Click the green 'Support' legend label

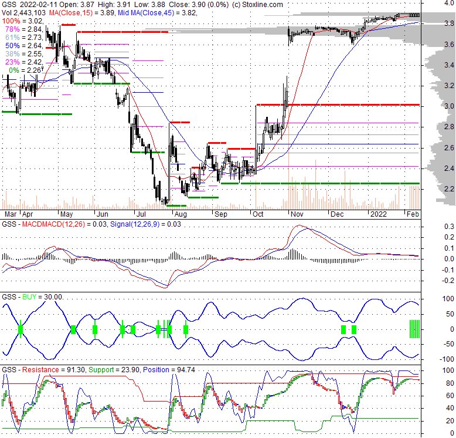pyautogui.click(x=101, y=370)
